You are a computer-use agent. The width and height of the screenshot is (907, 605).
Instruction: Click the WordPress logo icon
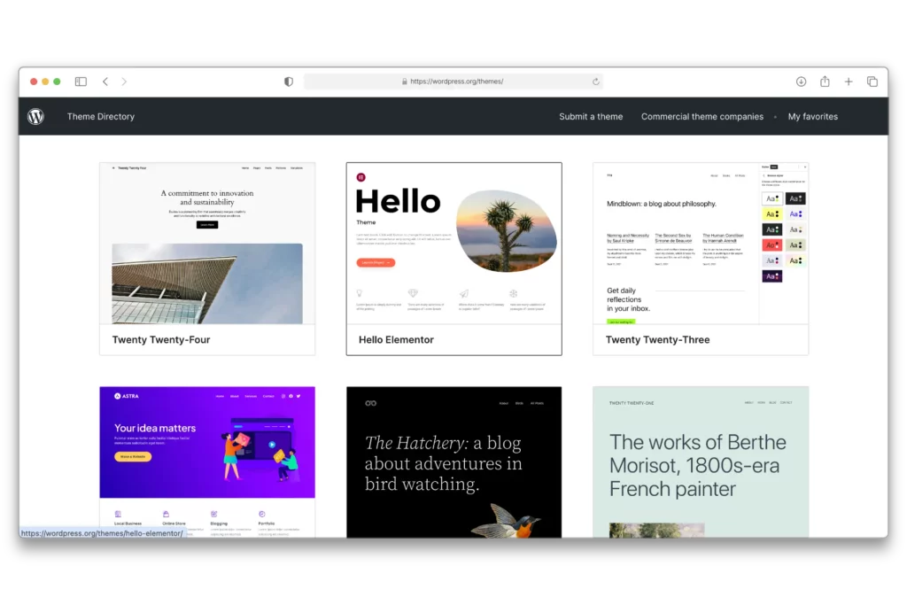(35, 116)
